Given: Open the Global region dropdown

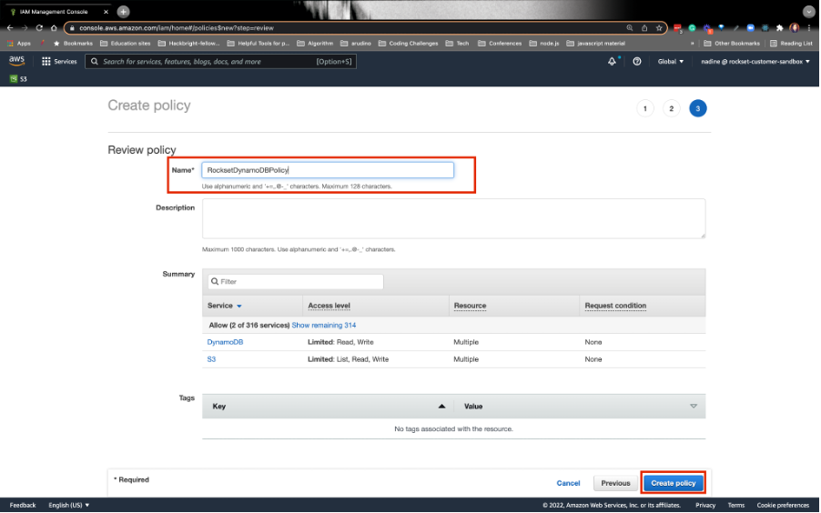Looking at the screenshot, I should [x=671, y=61].
